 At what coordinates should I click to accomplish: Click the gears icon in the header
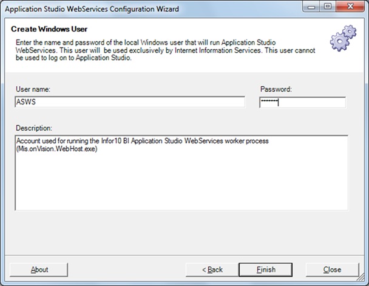point(343,38)
